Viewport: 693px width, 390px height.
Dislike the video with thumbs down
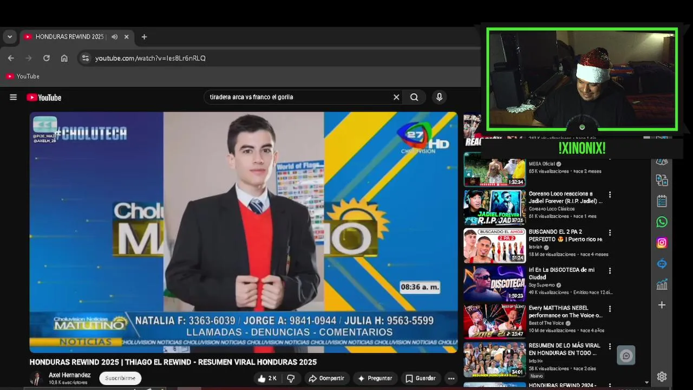(x=291, y=378)
